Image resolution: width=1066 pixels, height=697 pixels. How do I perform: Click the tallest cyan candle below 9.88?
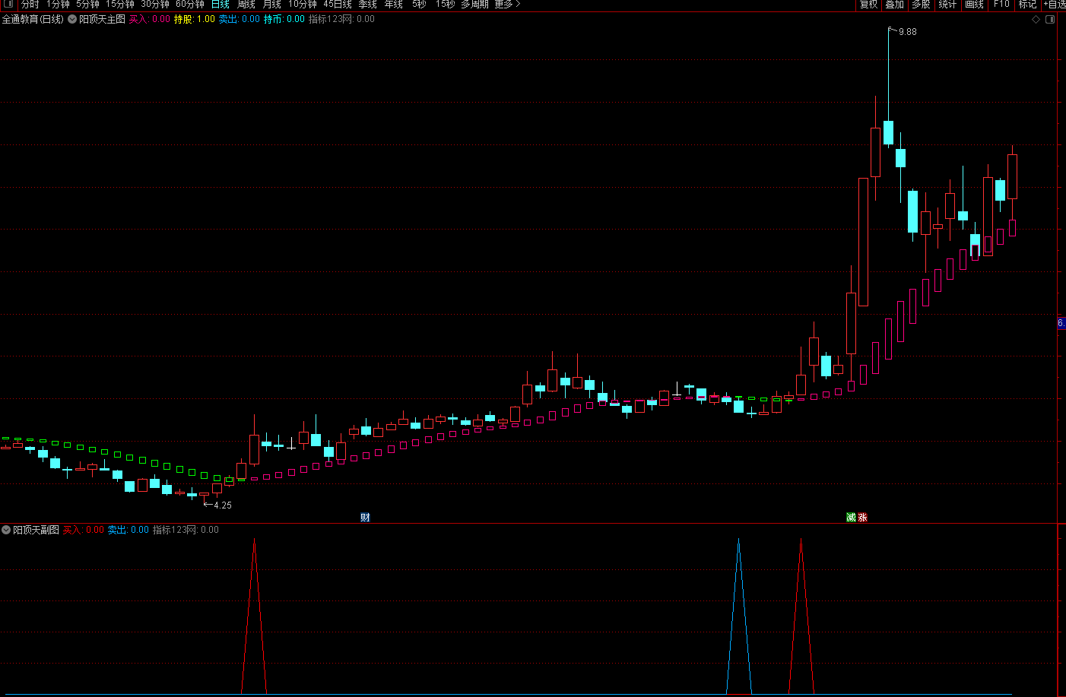888,132
